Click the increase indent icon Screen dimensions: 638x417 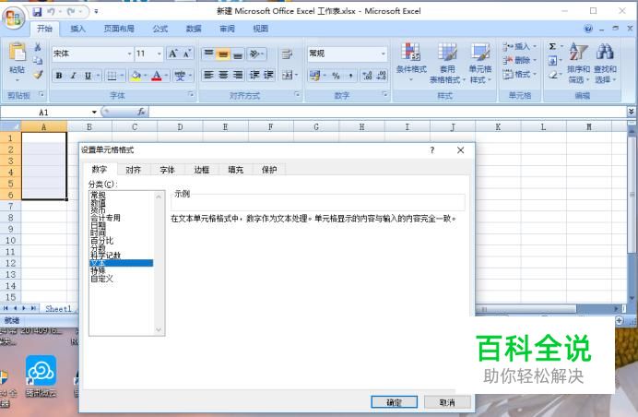(268, 75)
